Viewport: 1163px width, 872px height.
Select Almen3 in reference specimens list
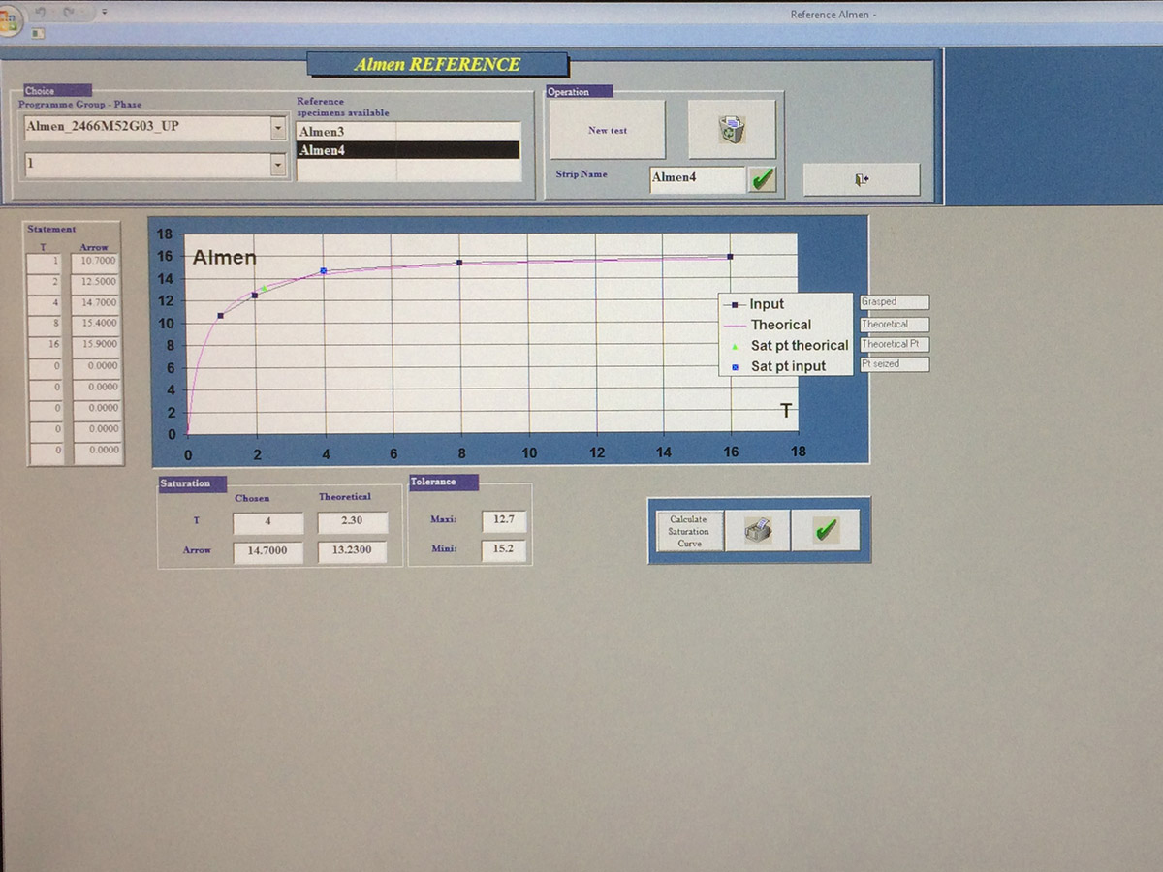pos(407,132)
